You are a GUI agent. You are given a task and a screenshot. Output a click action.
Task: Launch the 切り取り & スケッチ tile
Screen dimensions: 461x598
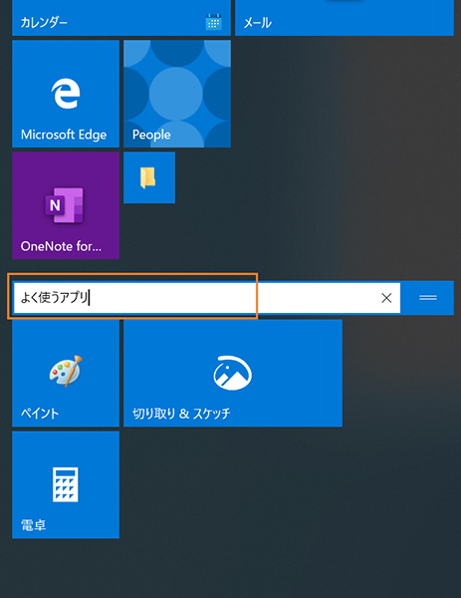pyautogui.click(x=233, y=373)
